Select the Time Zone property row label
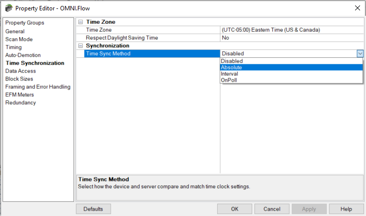 pos(99,30)
